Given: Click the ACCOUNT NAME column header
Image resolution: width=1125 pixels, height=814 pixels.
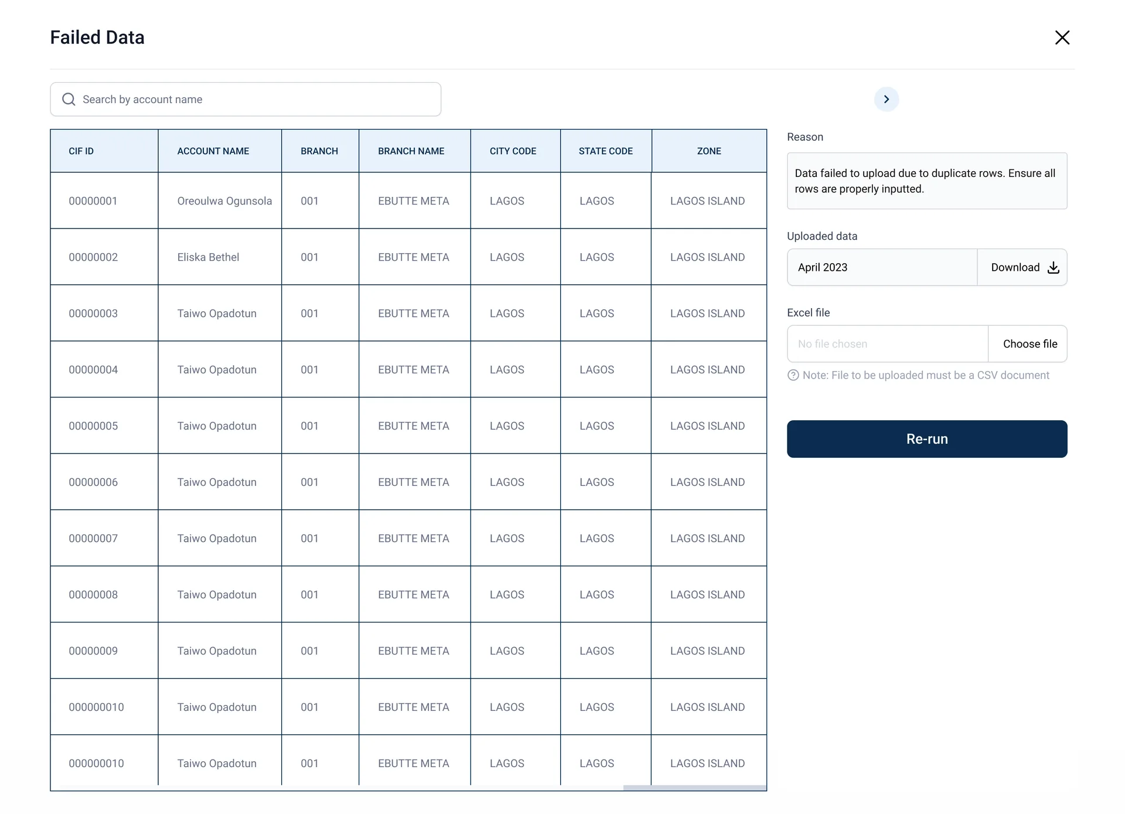Looking at the screenshot, I should coord(213,151).
